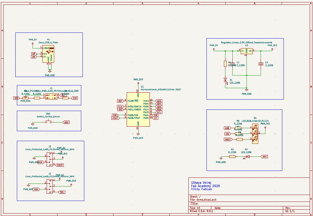Click the Switch_Tactile_Omron value text

tap(48, 116)
